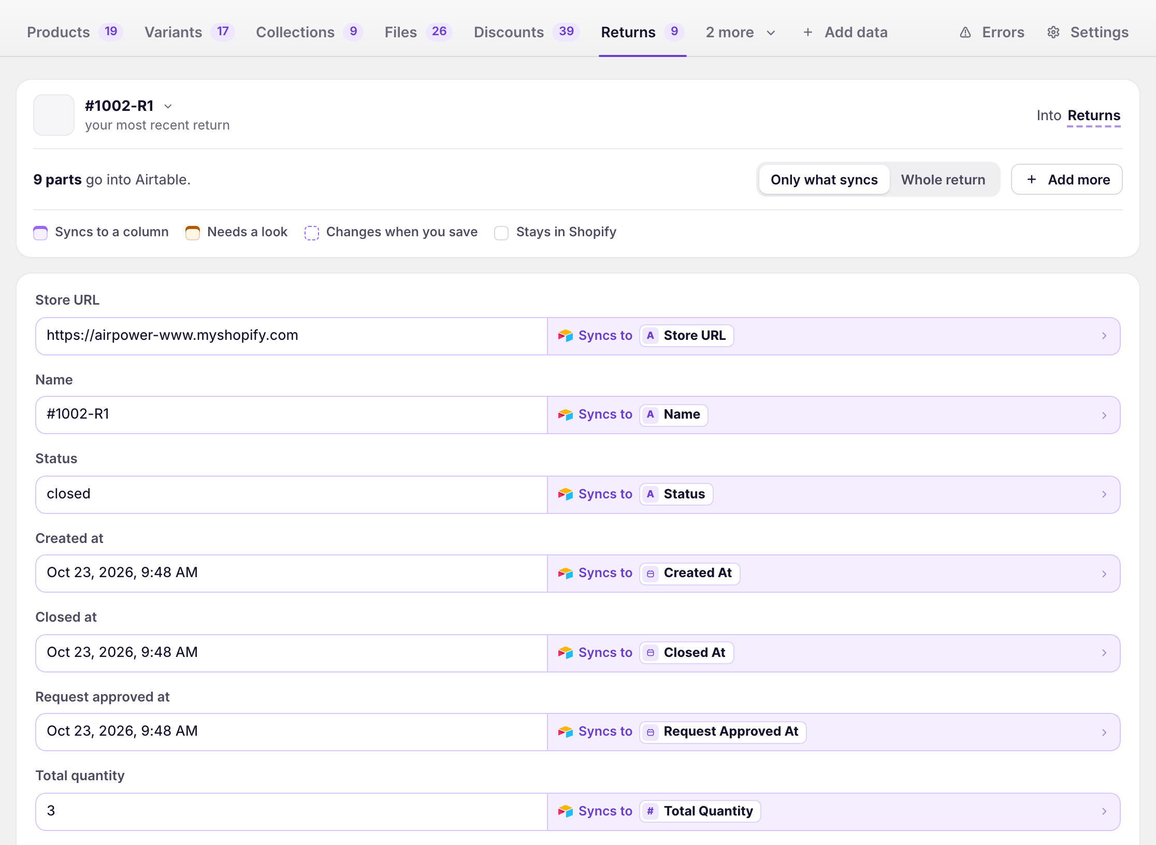Switch to the Files tab
The width and height of the screenshot is (1156, 845).
418,33
